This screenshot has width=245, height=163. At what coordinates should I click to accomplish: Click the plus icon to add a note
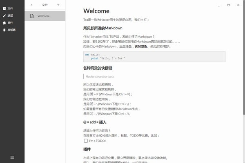click(58, 5)
